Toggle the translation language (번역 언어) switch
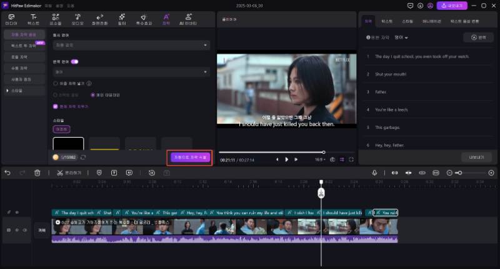Image resolution: width=500 pixels, height=269 pixels. (x=74, y=62)
